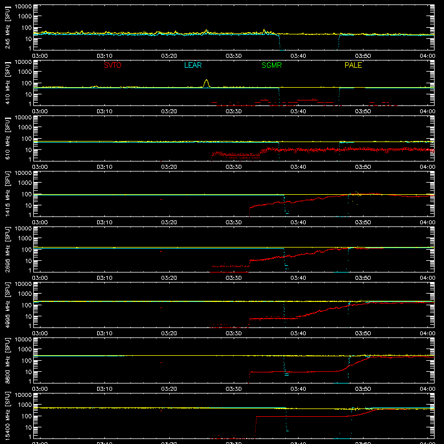Screen dimensions: 444x444
Task: Click the 03:40 tick under the 245 MHz plot
Action: point(298,56)
